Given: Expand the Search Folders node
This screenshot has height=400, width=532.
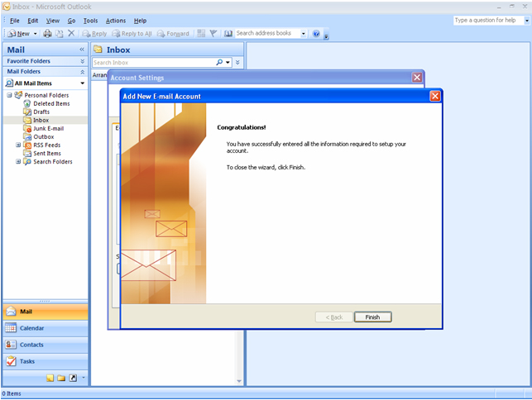Looking at the screenshot, I should pos(18,161).
